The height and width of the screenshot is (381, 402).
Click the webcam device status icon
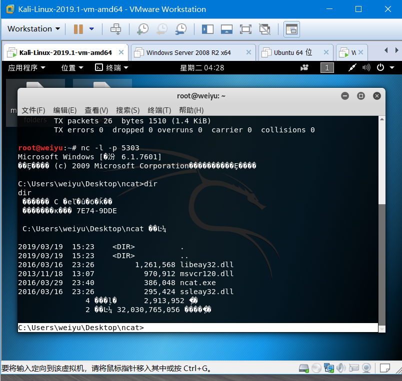point(366,369)
